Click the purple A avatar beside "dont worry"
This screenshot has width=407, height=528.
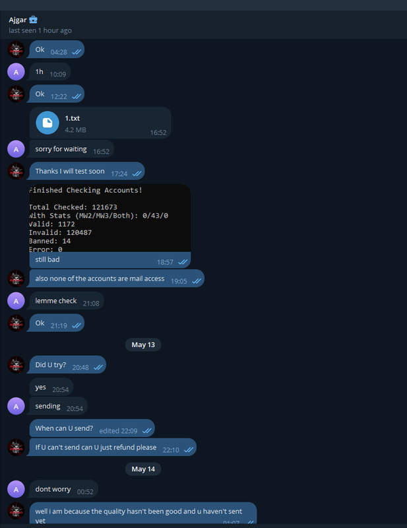click(16, 489)
